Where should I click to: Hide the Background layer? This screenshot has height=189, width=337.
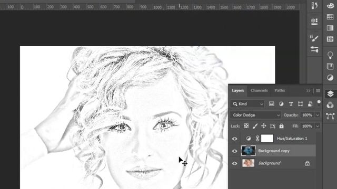(235, 163)
